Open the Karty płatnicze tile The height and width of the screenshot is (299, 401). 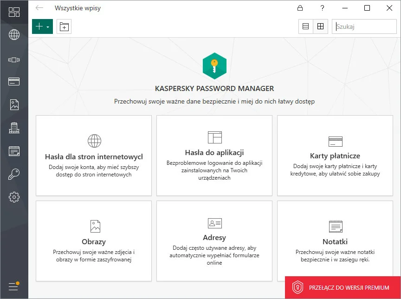[335, 156]
